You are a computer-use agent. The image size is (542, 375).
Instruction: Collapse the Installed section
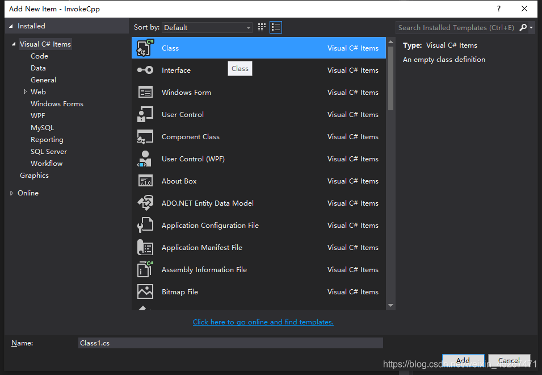[x=11, y=26]
